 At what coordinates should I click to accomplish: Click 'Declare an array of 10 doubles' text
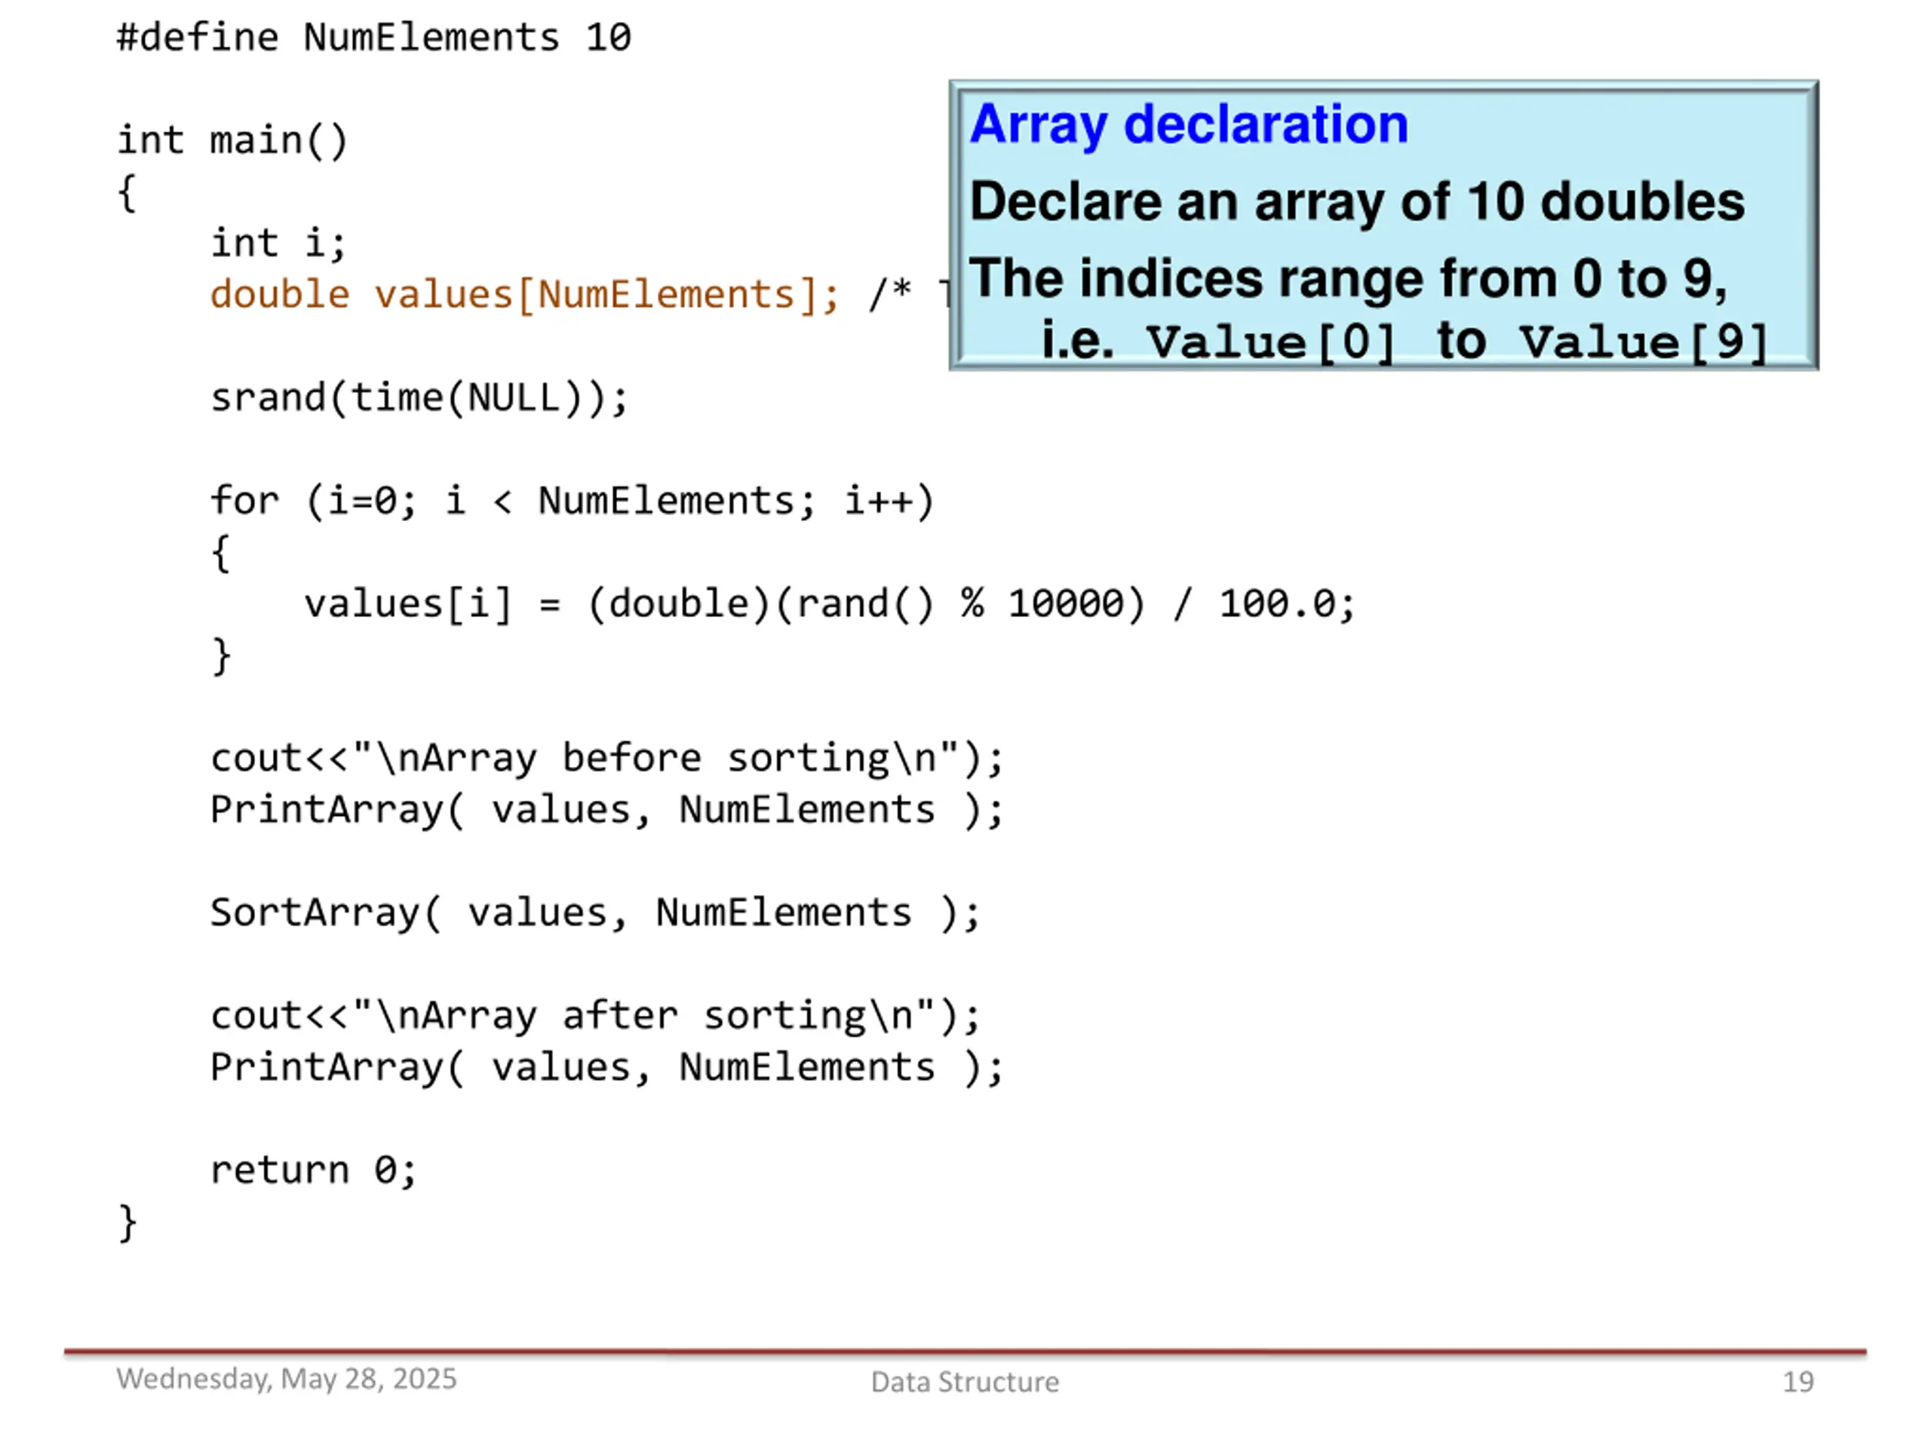coord(1358,202)
